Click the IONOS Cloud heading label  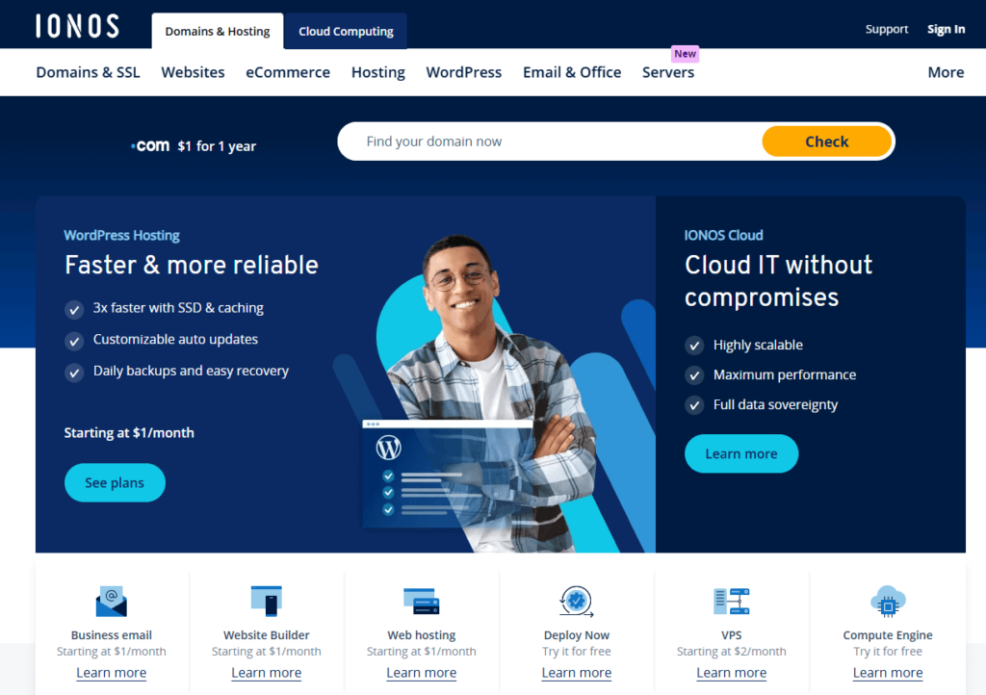(723, 236)
